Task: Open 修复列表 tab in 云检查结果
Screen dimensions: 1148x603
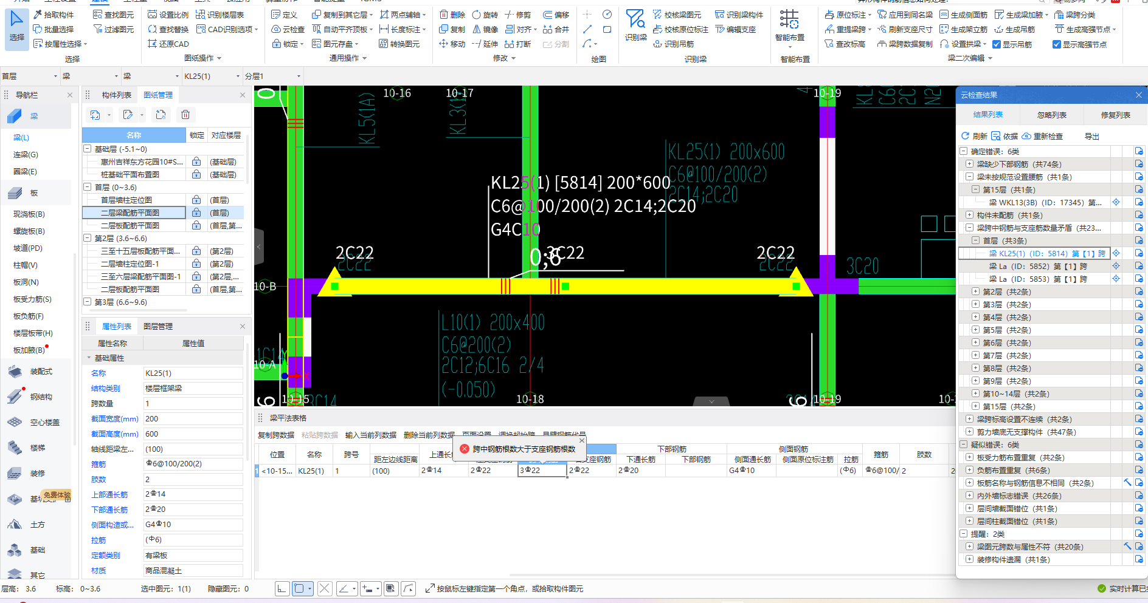Action: (x=1116, y=115)
